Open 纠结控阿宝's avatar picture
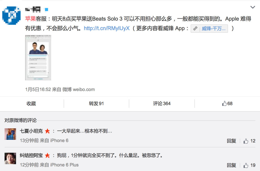 [10, 159]
